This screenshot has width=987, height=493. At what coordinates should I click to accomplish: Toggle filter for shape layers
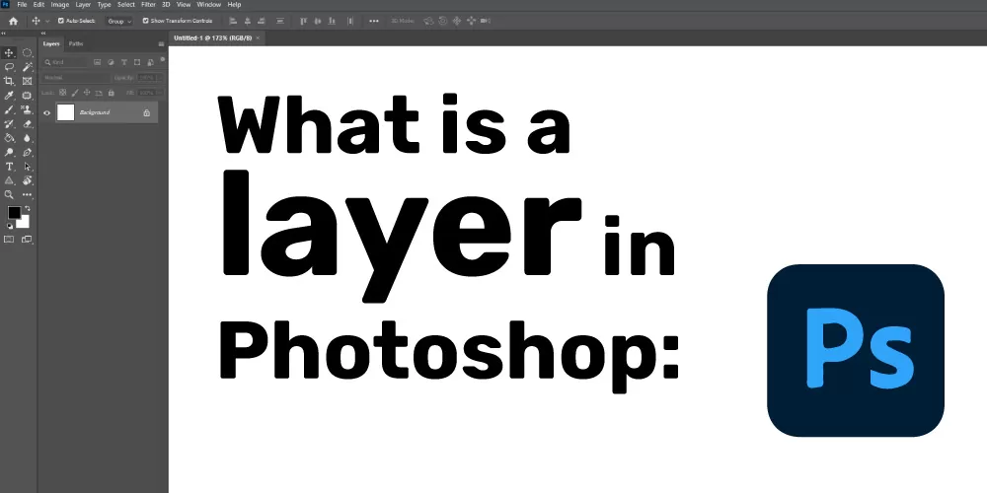(137, 62)
